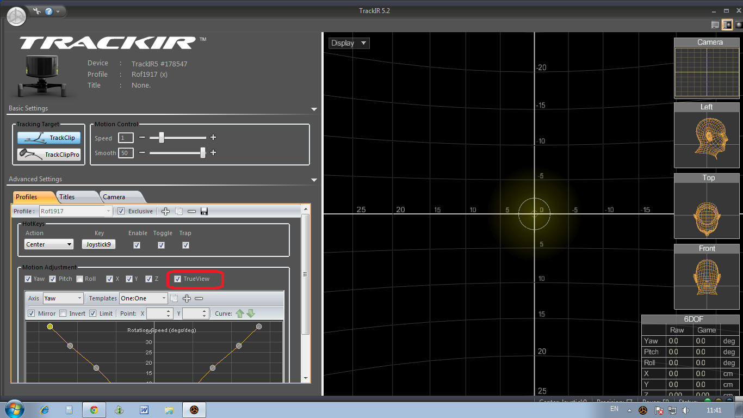The image size is (743, 418).
Task: Decrease Speed with the minus icon
Action: (x=142, y=138)
